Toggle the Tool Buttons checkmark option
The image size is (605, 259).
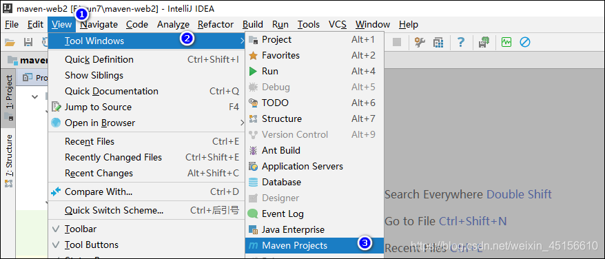coord(57,245)
